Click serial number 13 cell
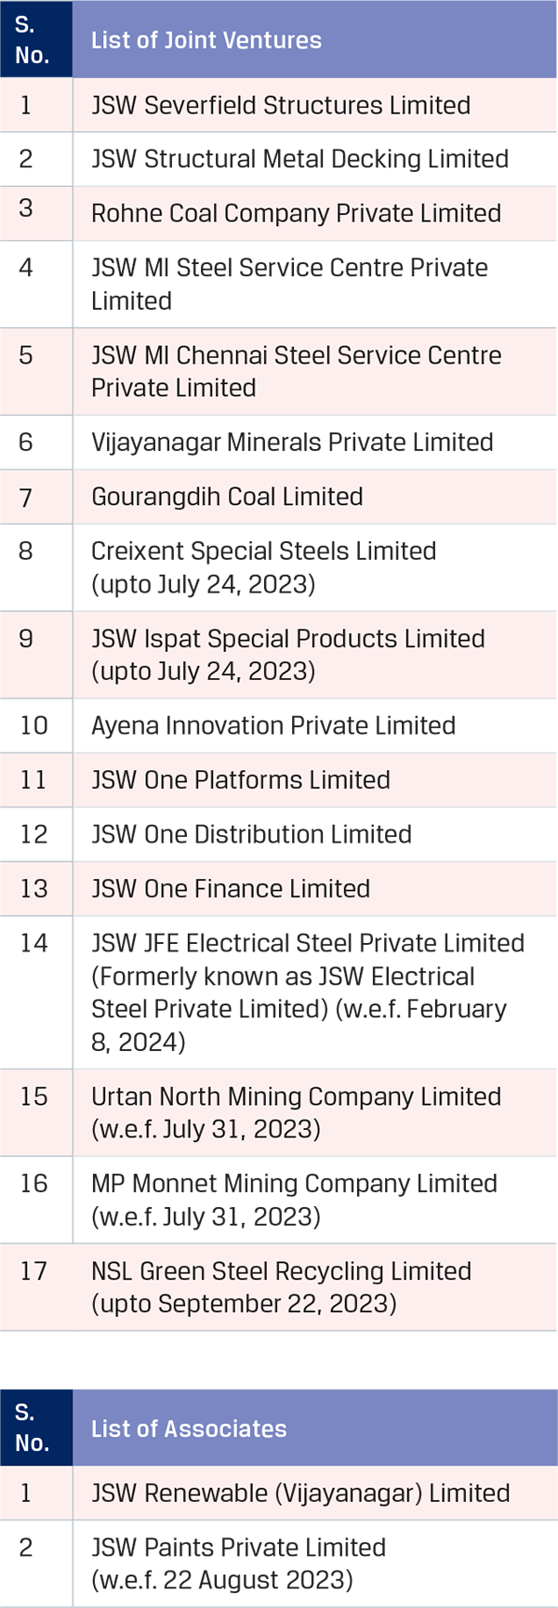 click(33, 889)
